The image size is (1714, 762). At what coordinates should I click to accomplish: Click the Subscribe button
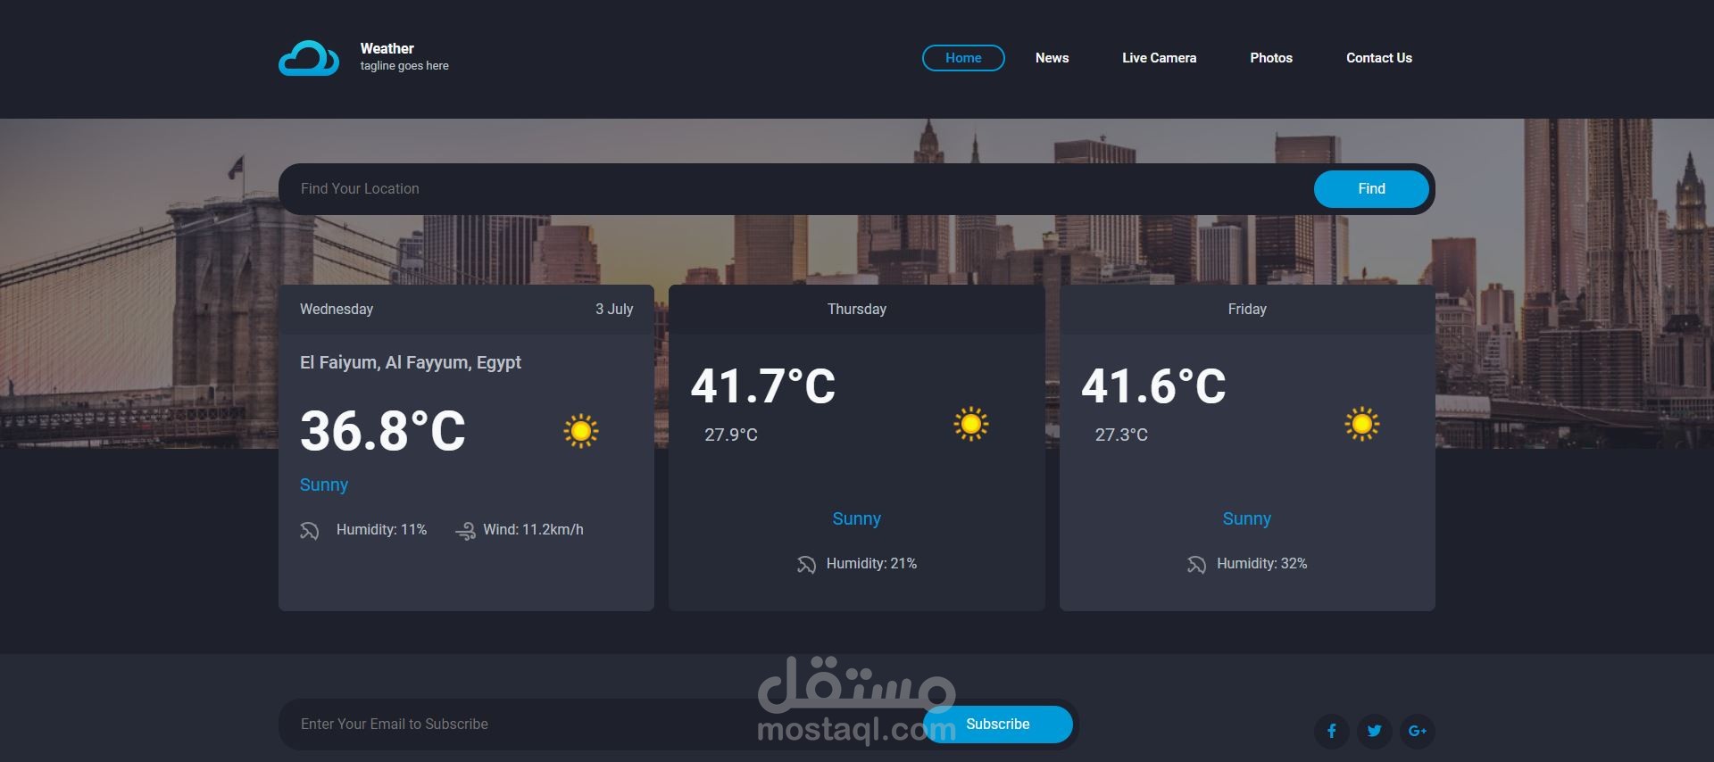(x=998, y=725)
